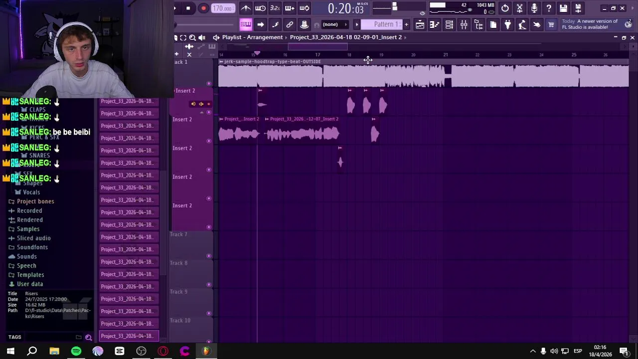Mute the first Insert 2 track green dot
638x359 pixels.
(x=209, y=112)
